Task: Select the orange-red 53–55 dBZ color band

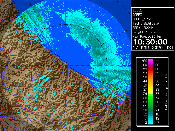Action: coord(150,73)
